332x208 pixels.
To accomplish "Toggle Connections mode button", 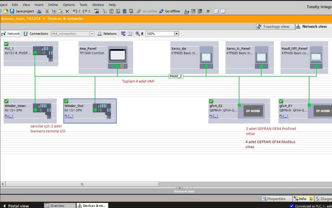I will coord(36,34).
